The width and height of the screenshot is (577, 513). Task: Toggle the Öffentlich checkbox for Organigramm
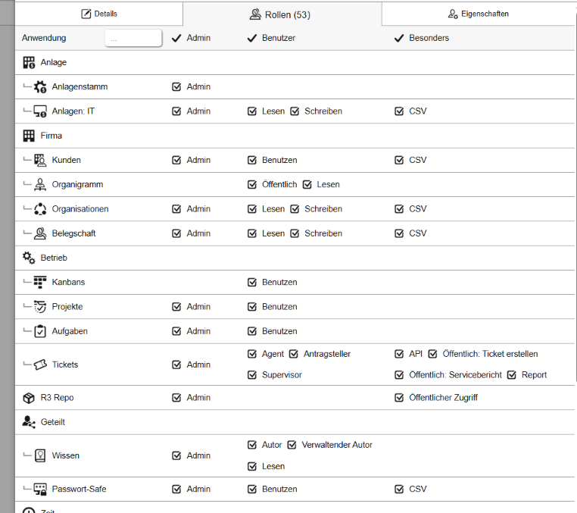click(x=253, y=185)
